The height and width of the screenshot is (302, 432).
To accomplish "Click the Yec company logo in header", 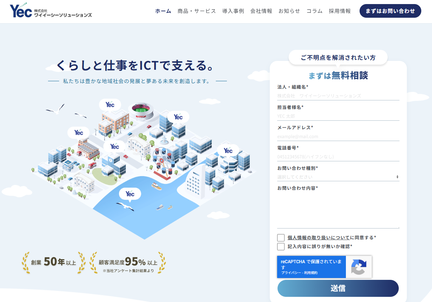I will click(51, 11).
